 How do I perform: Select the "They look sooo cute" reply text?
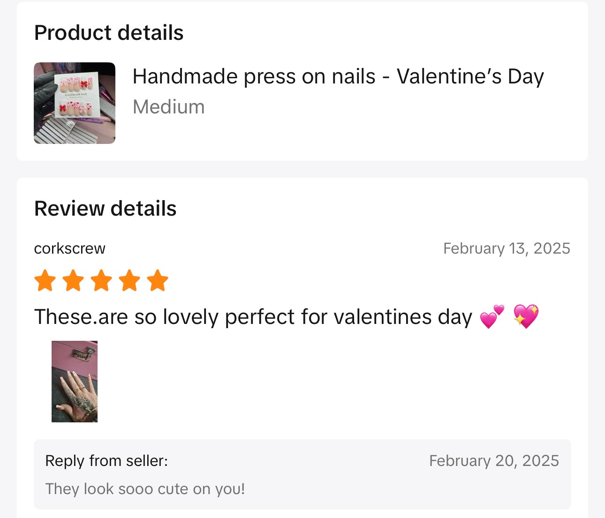(145, 489)
